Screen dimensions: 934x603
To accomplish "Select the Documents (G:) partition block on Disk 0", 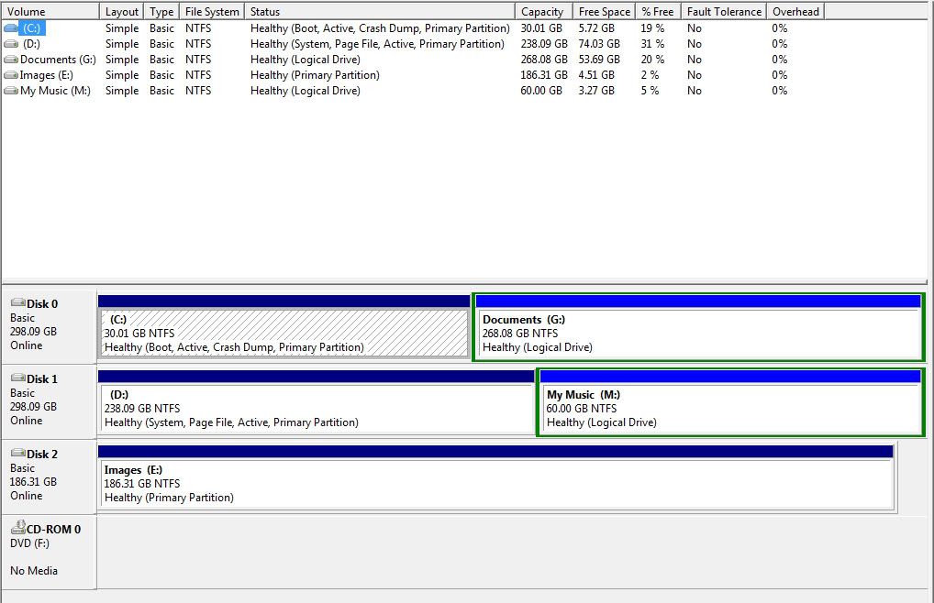I will [698, 326].
